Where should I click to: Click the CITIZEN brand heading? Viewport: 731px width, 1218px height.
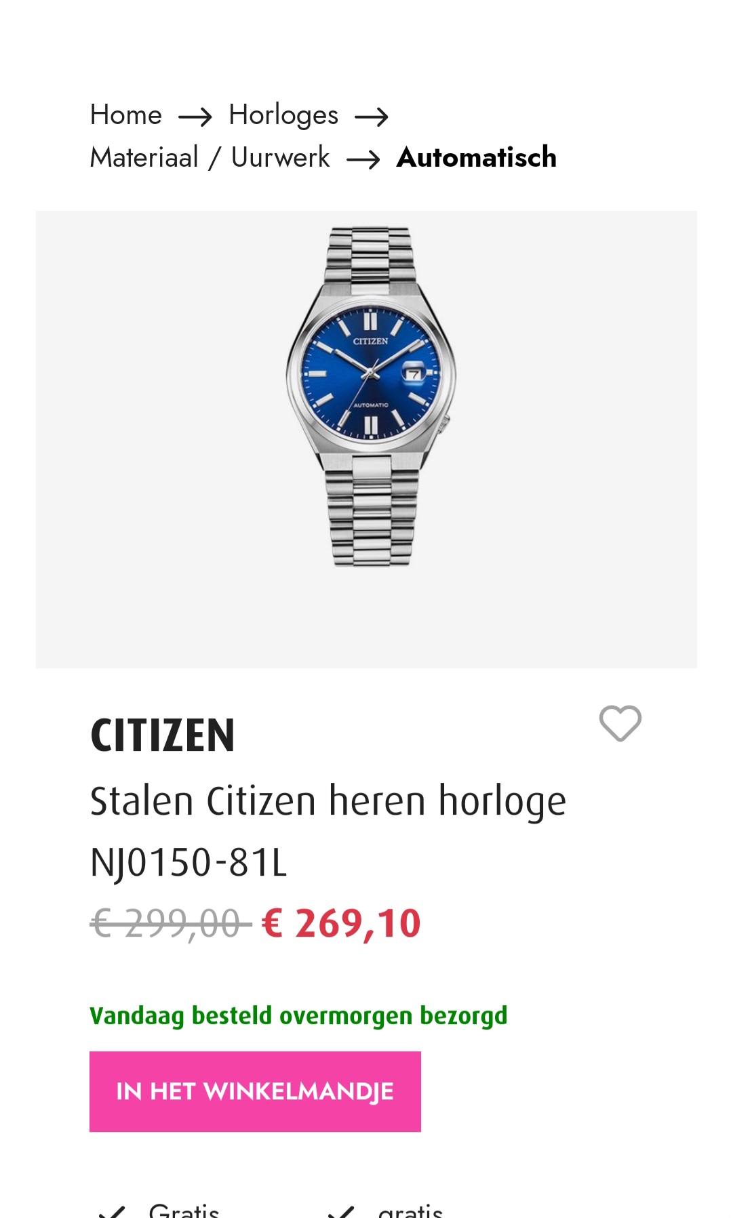pyautogui.click(x=163, y=735)
